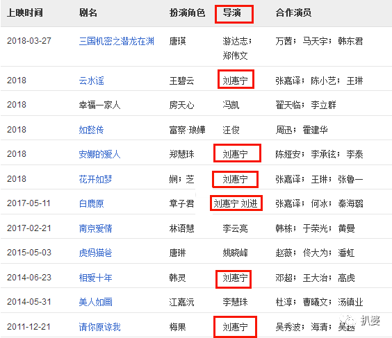The width and height of the screenshot is (392, 338).
Task: Select the date 2011-12-21
Action: pos(28,326)
